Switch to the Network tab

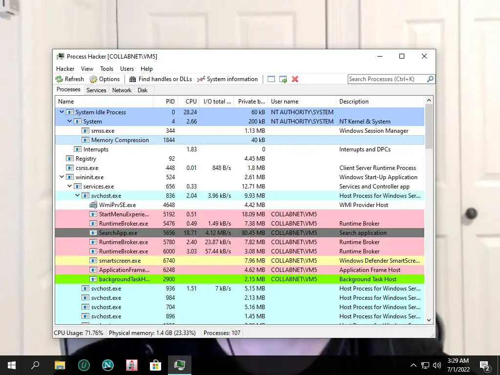coord(122,90)
